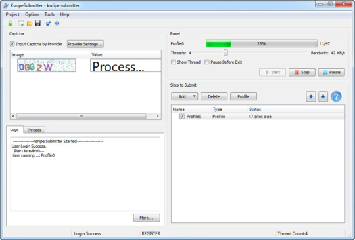Move selected site down with arrow icon

tap(323, 96)
